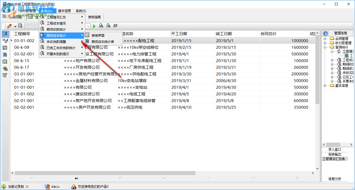Click the zoom-in magnifier icon
355x190 pixels.
coord(101,26)
